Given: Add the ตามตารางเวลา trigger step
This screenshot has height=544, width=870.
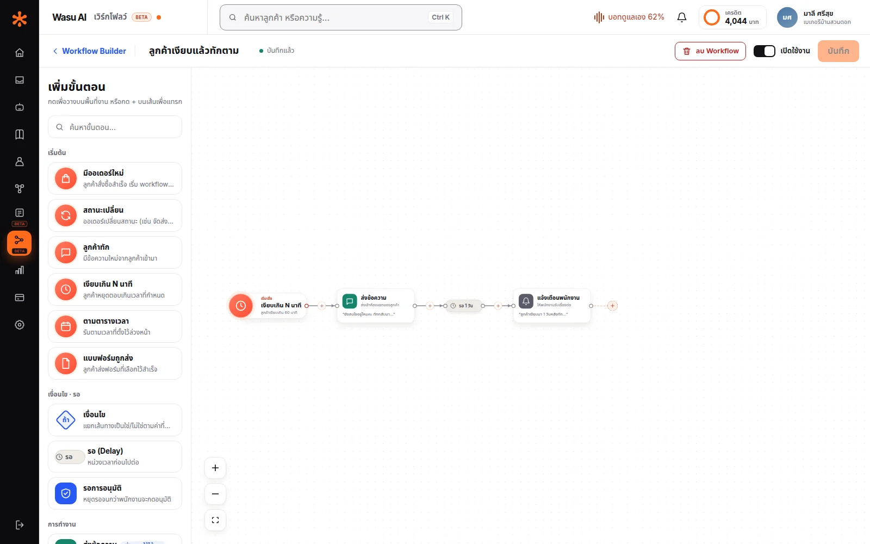Looking at the screenshot, I should [x=115, y=326].
